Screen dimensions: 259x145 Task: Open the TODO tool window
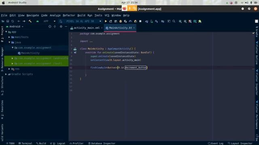click(x=11, y=143)
